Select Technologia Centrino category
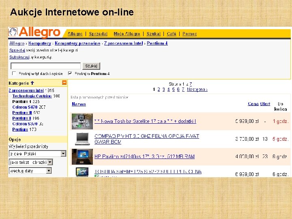This screenshot has width=292, height=219. point(32,96)
